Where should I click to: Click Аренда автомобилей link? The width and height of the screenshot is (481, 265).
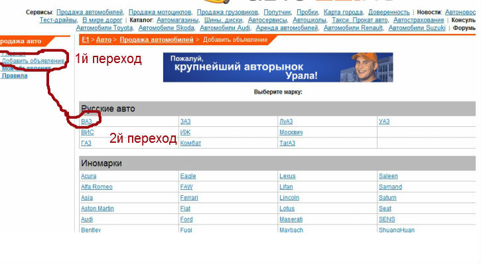(x=287, y=28)
